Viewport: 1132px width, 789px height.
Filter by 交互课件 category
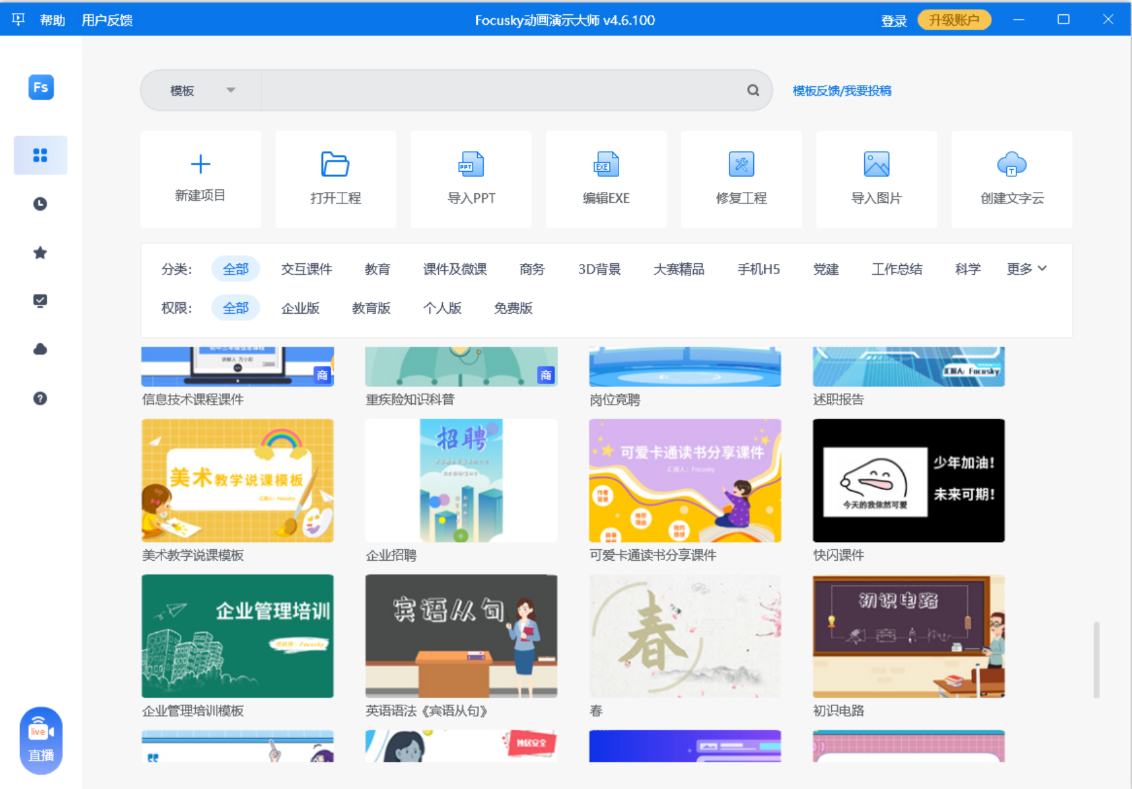pos(307,269)
